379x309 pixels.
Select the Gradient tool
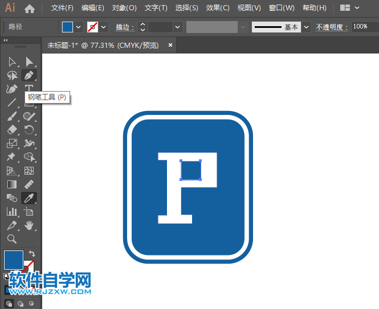[x=12, y=184]
